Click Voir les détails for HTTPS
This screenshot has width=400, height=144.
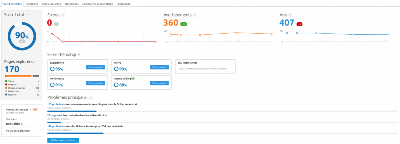pyautogui.click(x=159, y=67)
